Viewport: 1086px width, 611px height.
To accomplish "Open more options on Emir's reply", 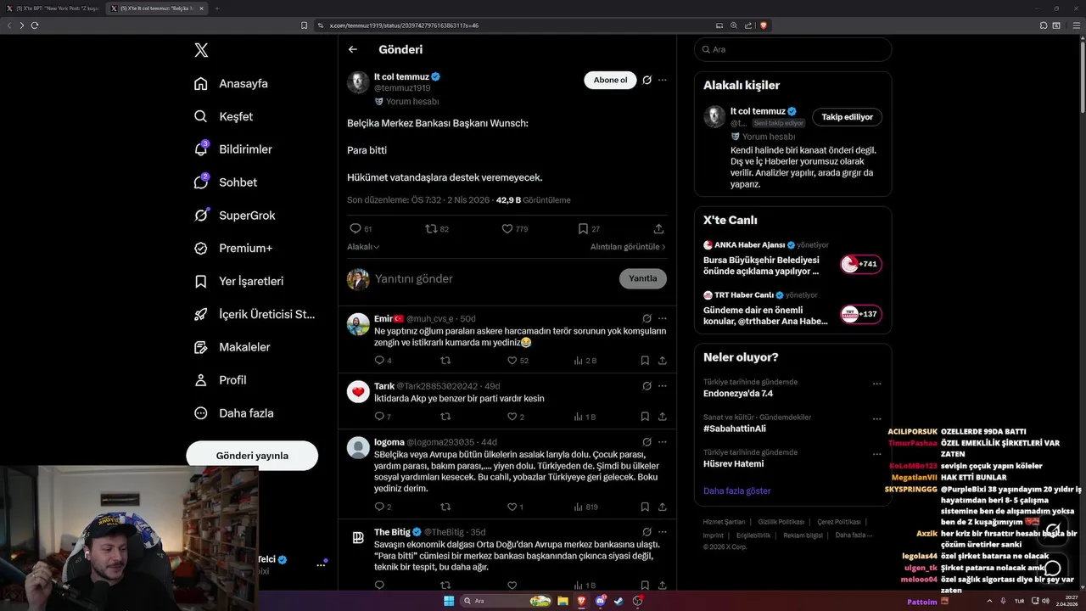I will coord(663,318).
